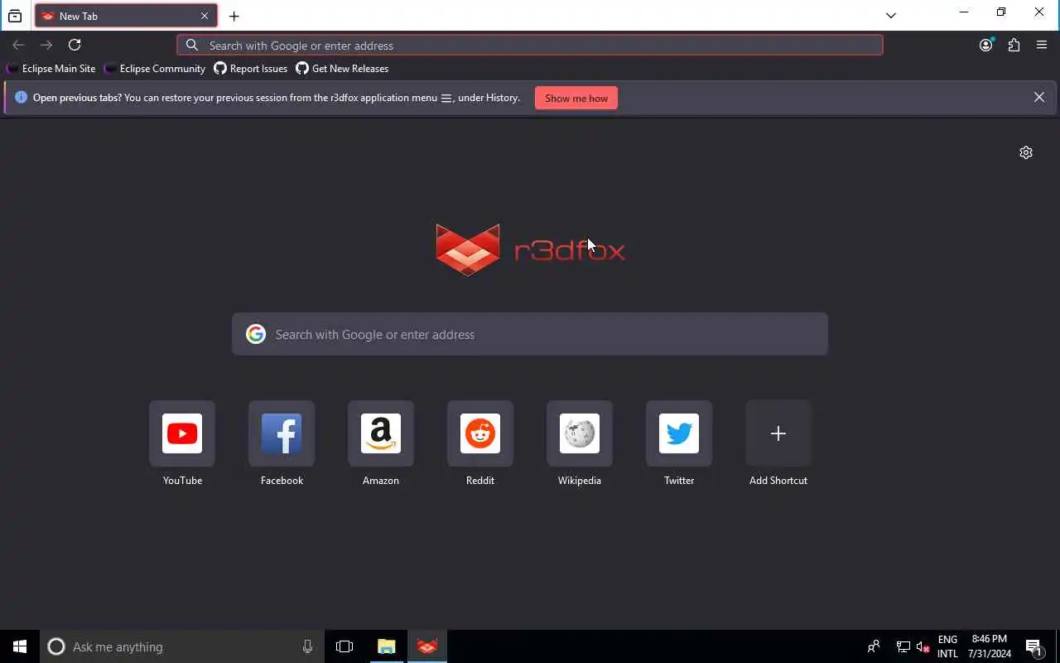This screenshot has height=663, width=1060.
Task: Reload the current page
Action: (x=75, y=45)
